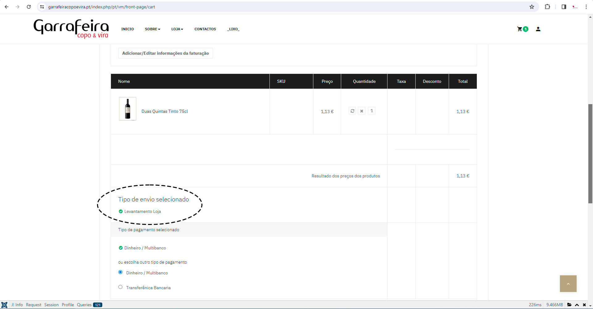Click Adicionar/Editar informações da faturação button

[x=166, y=53]
